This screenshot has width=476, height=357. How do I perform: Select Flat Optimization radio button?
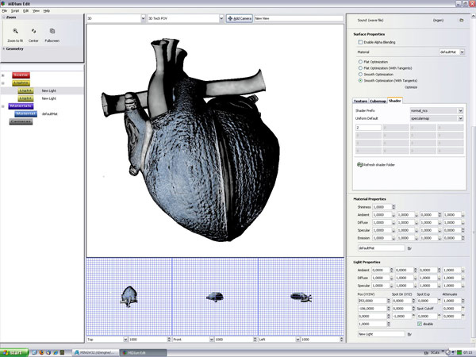360,62
